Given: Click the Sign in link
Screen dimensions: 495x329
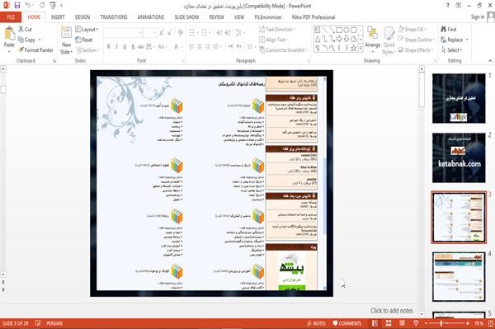Looking at the screenshot, I should pyautogui.click(x=478, y=17).
